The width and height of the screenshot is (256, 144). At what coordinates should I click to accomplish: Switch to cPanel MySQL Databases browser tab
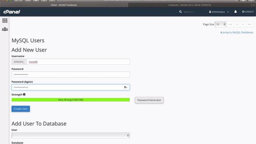[64, 5]
